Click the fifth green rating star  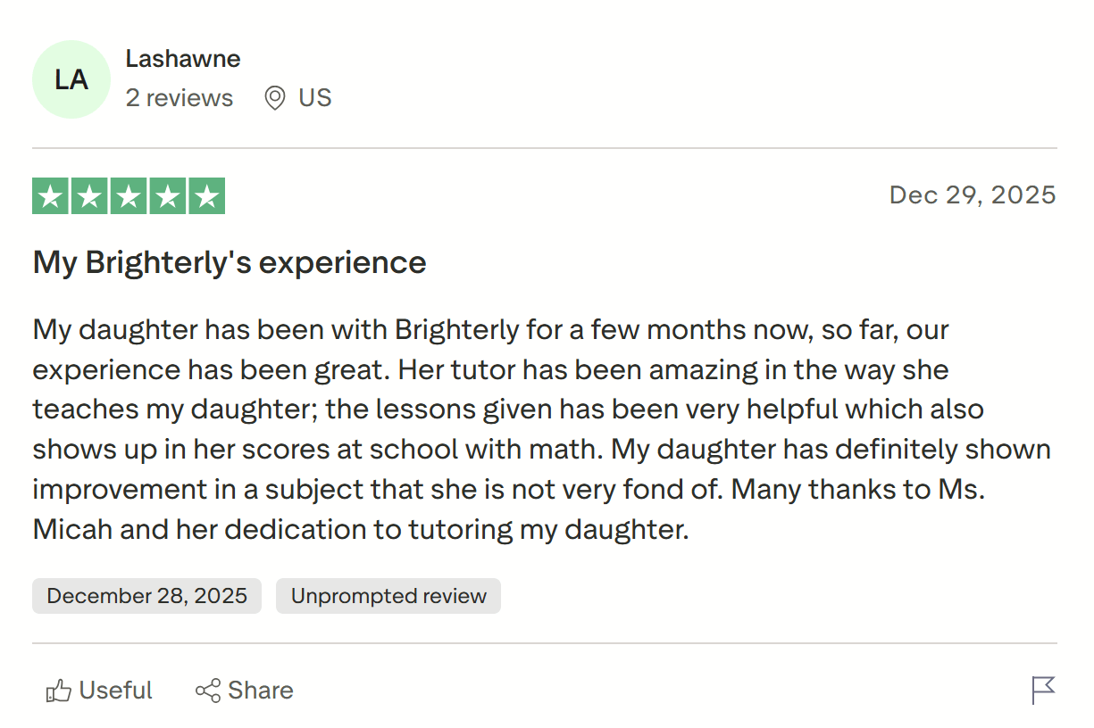tap(206, 196)
